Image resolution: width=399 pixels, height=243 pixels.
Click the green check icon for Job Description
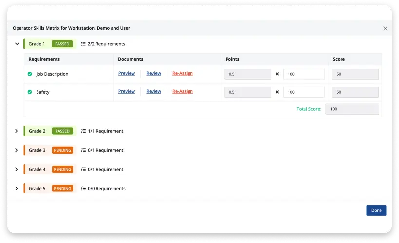(30, 74)
